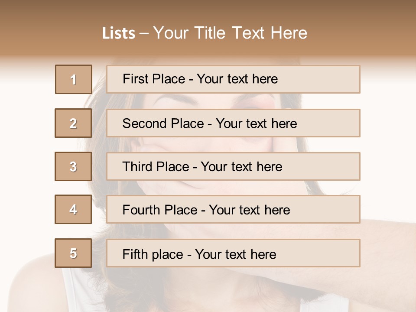Select the number 2 square
The image size is (416, 312).
click(73, 123)
